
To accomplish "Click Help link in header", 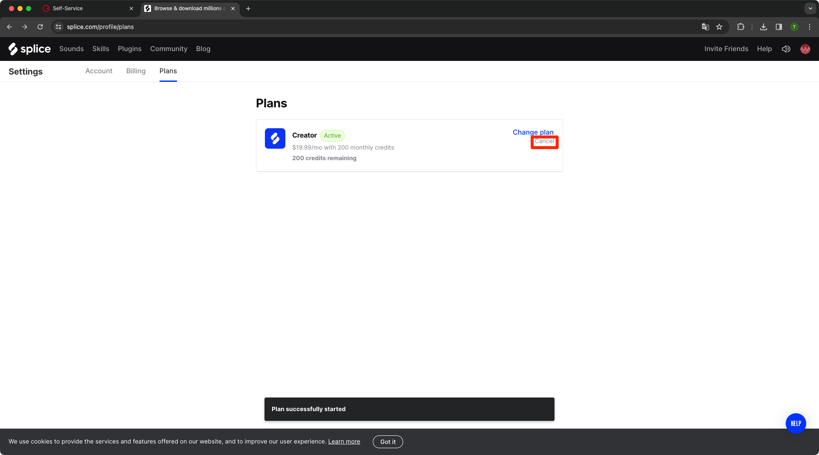I will (x=764, y=49).
